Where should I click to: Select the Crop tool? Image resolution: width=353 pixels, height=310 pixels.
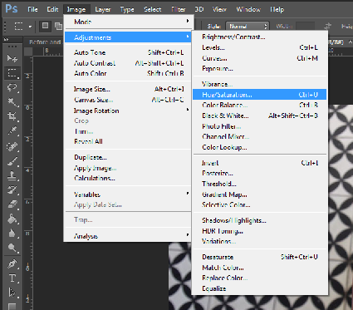click(12, 116)
